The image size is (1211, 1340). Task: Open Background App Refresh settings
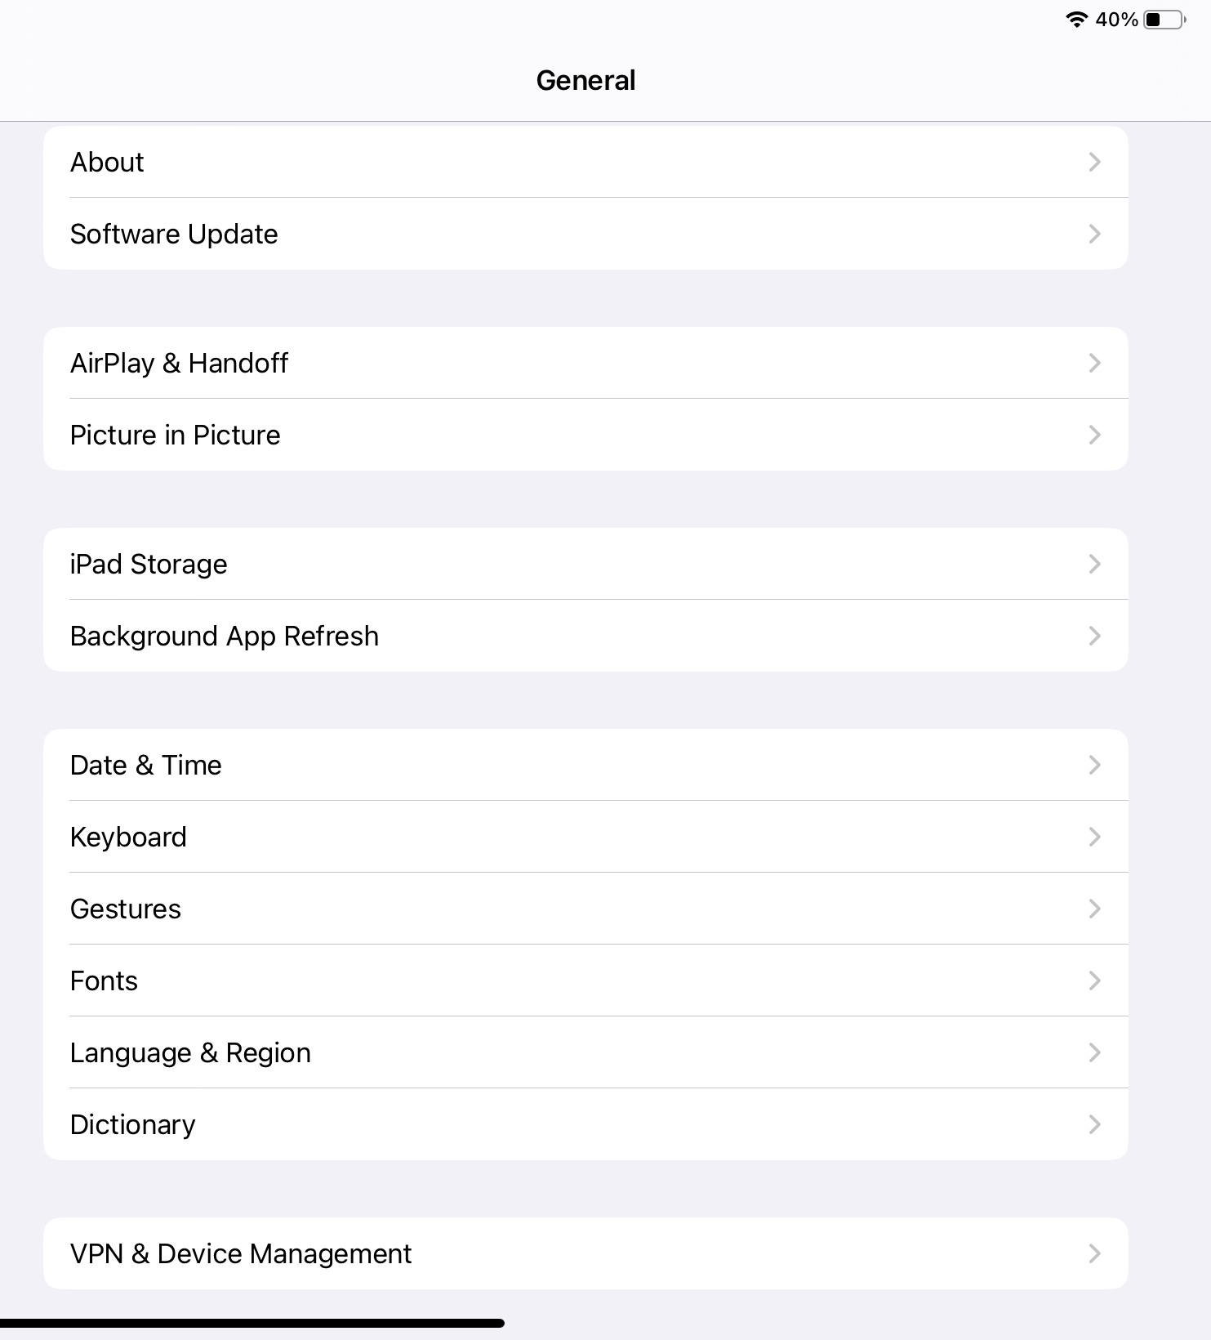[x=585, y=636]
